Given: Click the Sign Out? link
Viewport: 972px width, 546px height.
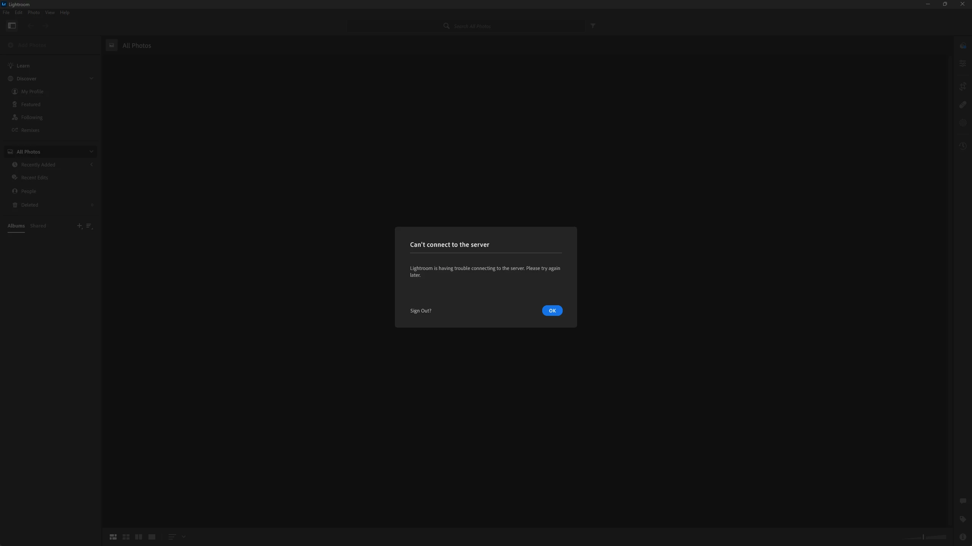Looking at the screenshot, I should [x=420, y=311].
